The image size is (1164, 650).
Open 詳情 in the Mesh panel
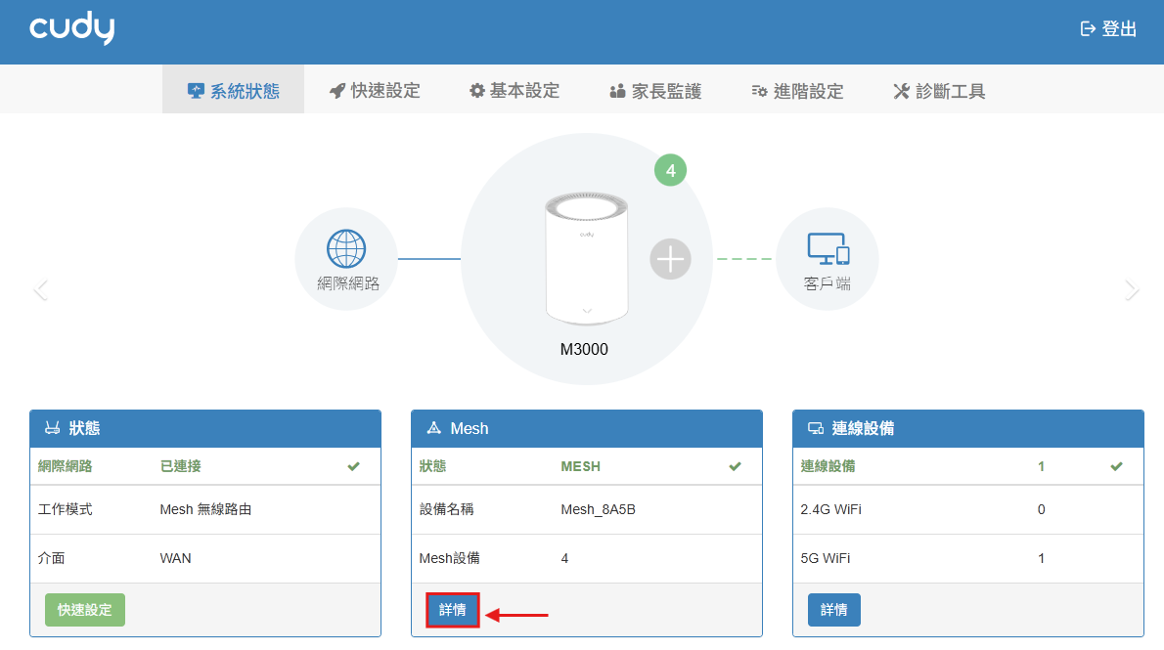coord(453,610)
